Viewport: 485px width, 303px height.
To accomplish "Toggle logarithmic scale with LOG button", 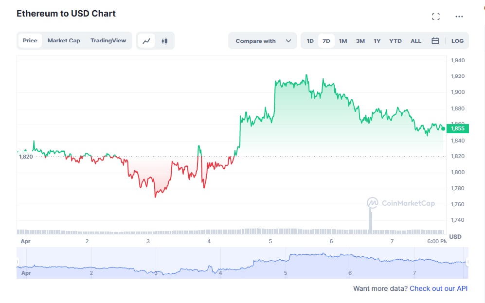I will pyautogui.click(x=457, y=41).
